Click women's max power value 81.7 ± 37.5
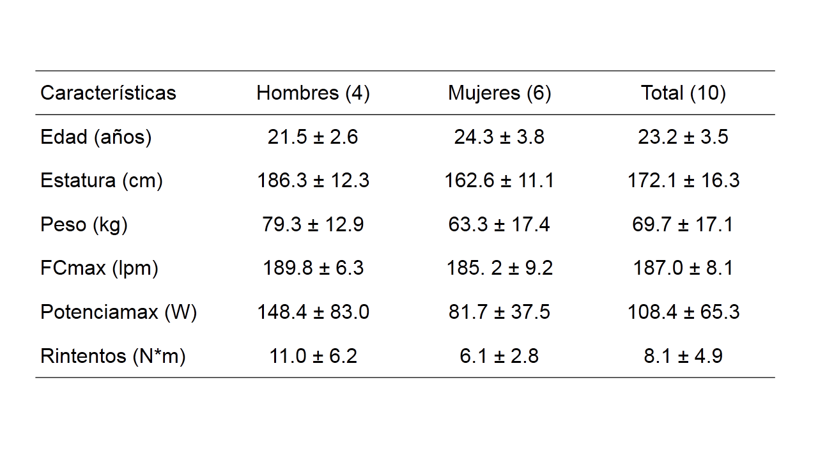 [x=499, y=312]
